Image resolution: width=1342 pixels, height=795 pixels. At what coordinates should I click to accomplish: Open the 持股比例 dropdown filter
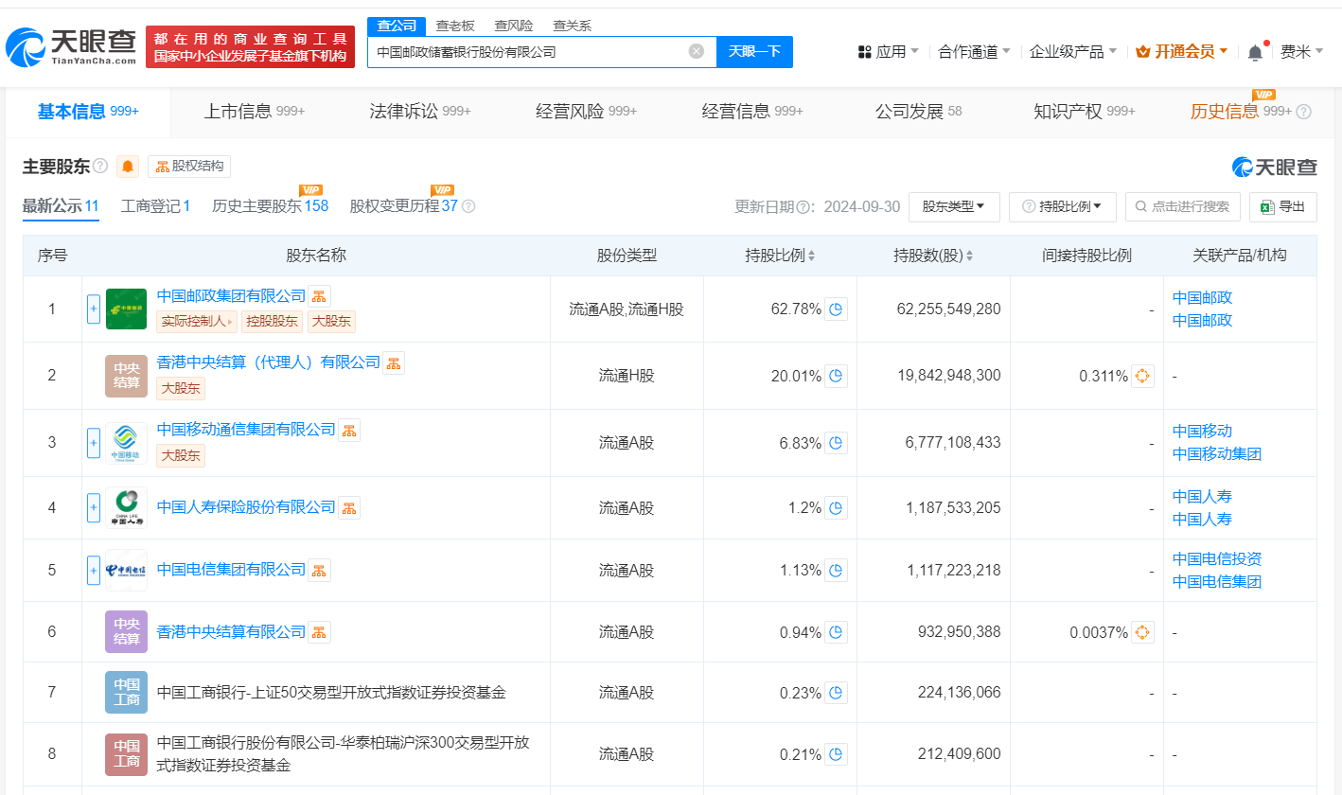click(x=1063, y=206)
